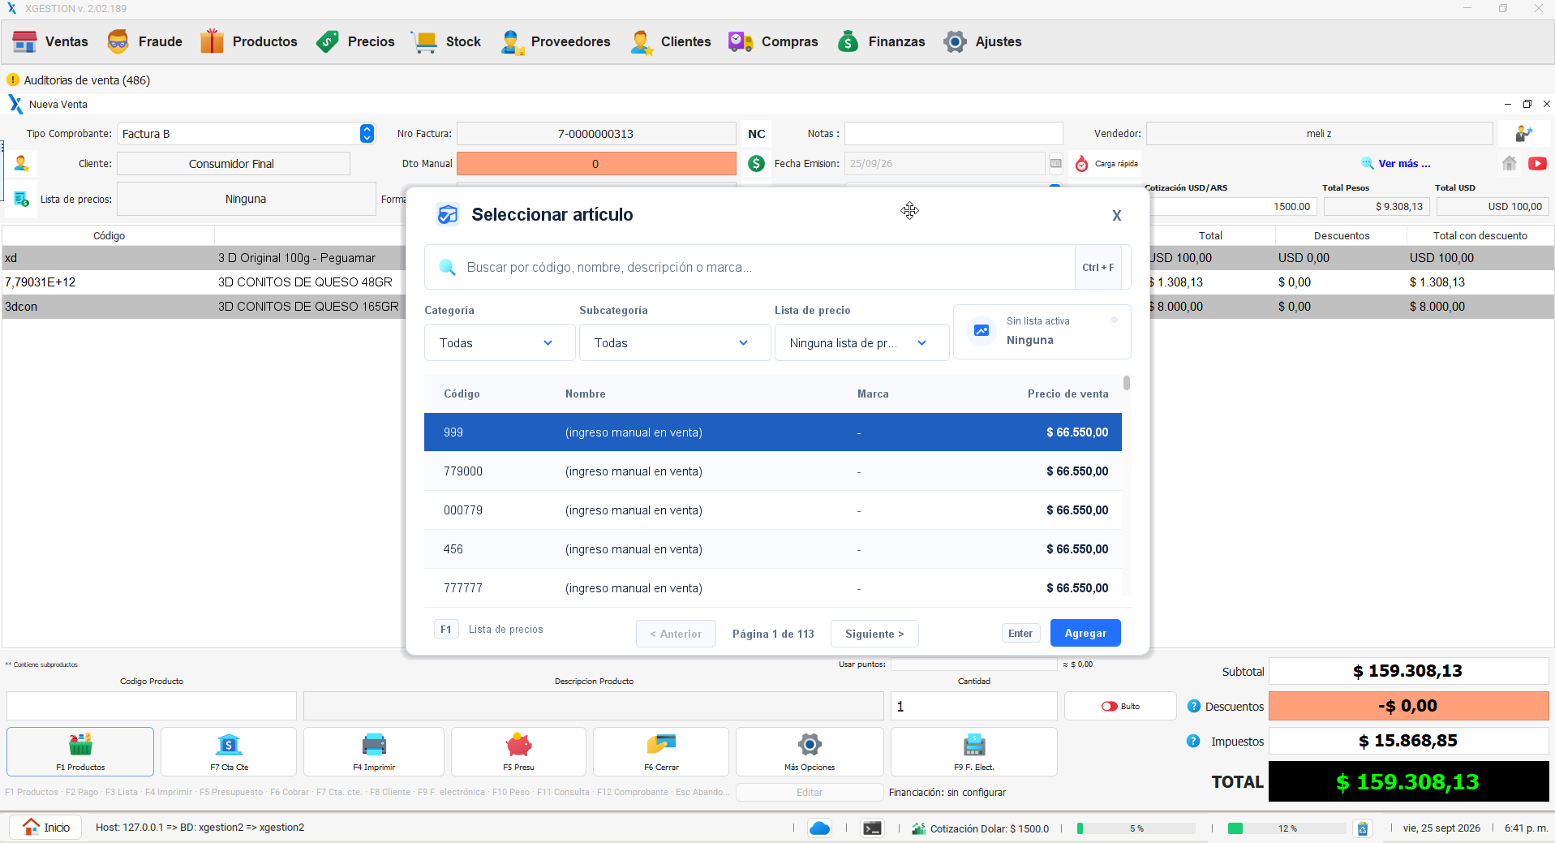Click the F9 F. Elect. button
1555x843 pixels.
point(973,751)
